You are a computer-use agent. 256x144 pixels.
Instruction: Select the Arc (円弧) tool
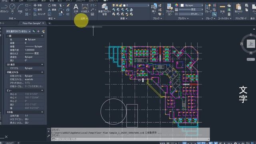(x=20, y=8)
